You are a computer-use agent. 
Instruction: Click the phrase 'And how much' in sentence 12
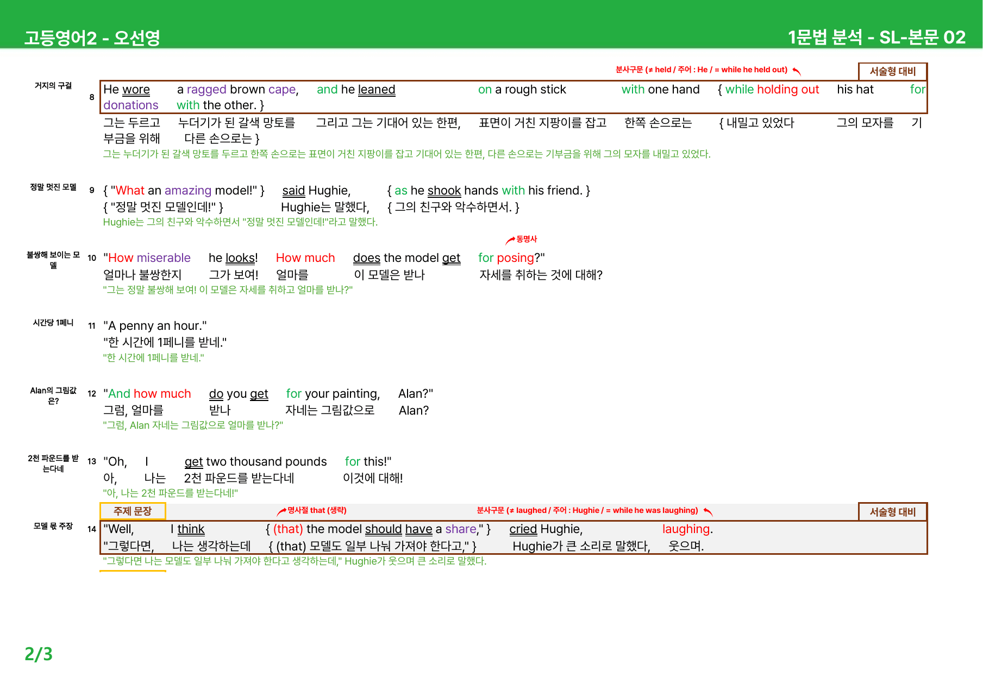149,394
